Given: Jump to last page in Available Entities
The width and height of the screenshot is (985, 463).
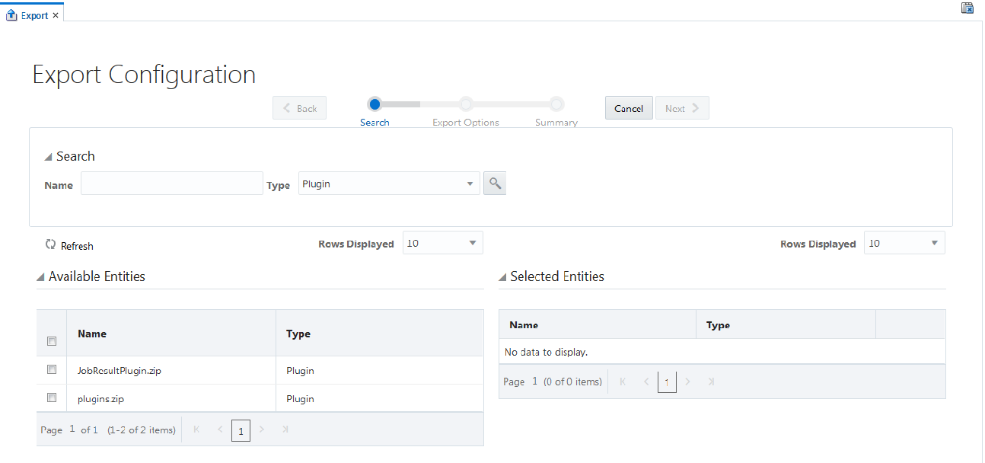Looking at the screenshot, I should (x=285, y=430).
